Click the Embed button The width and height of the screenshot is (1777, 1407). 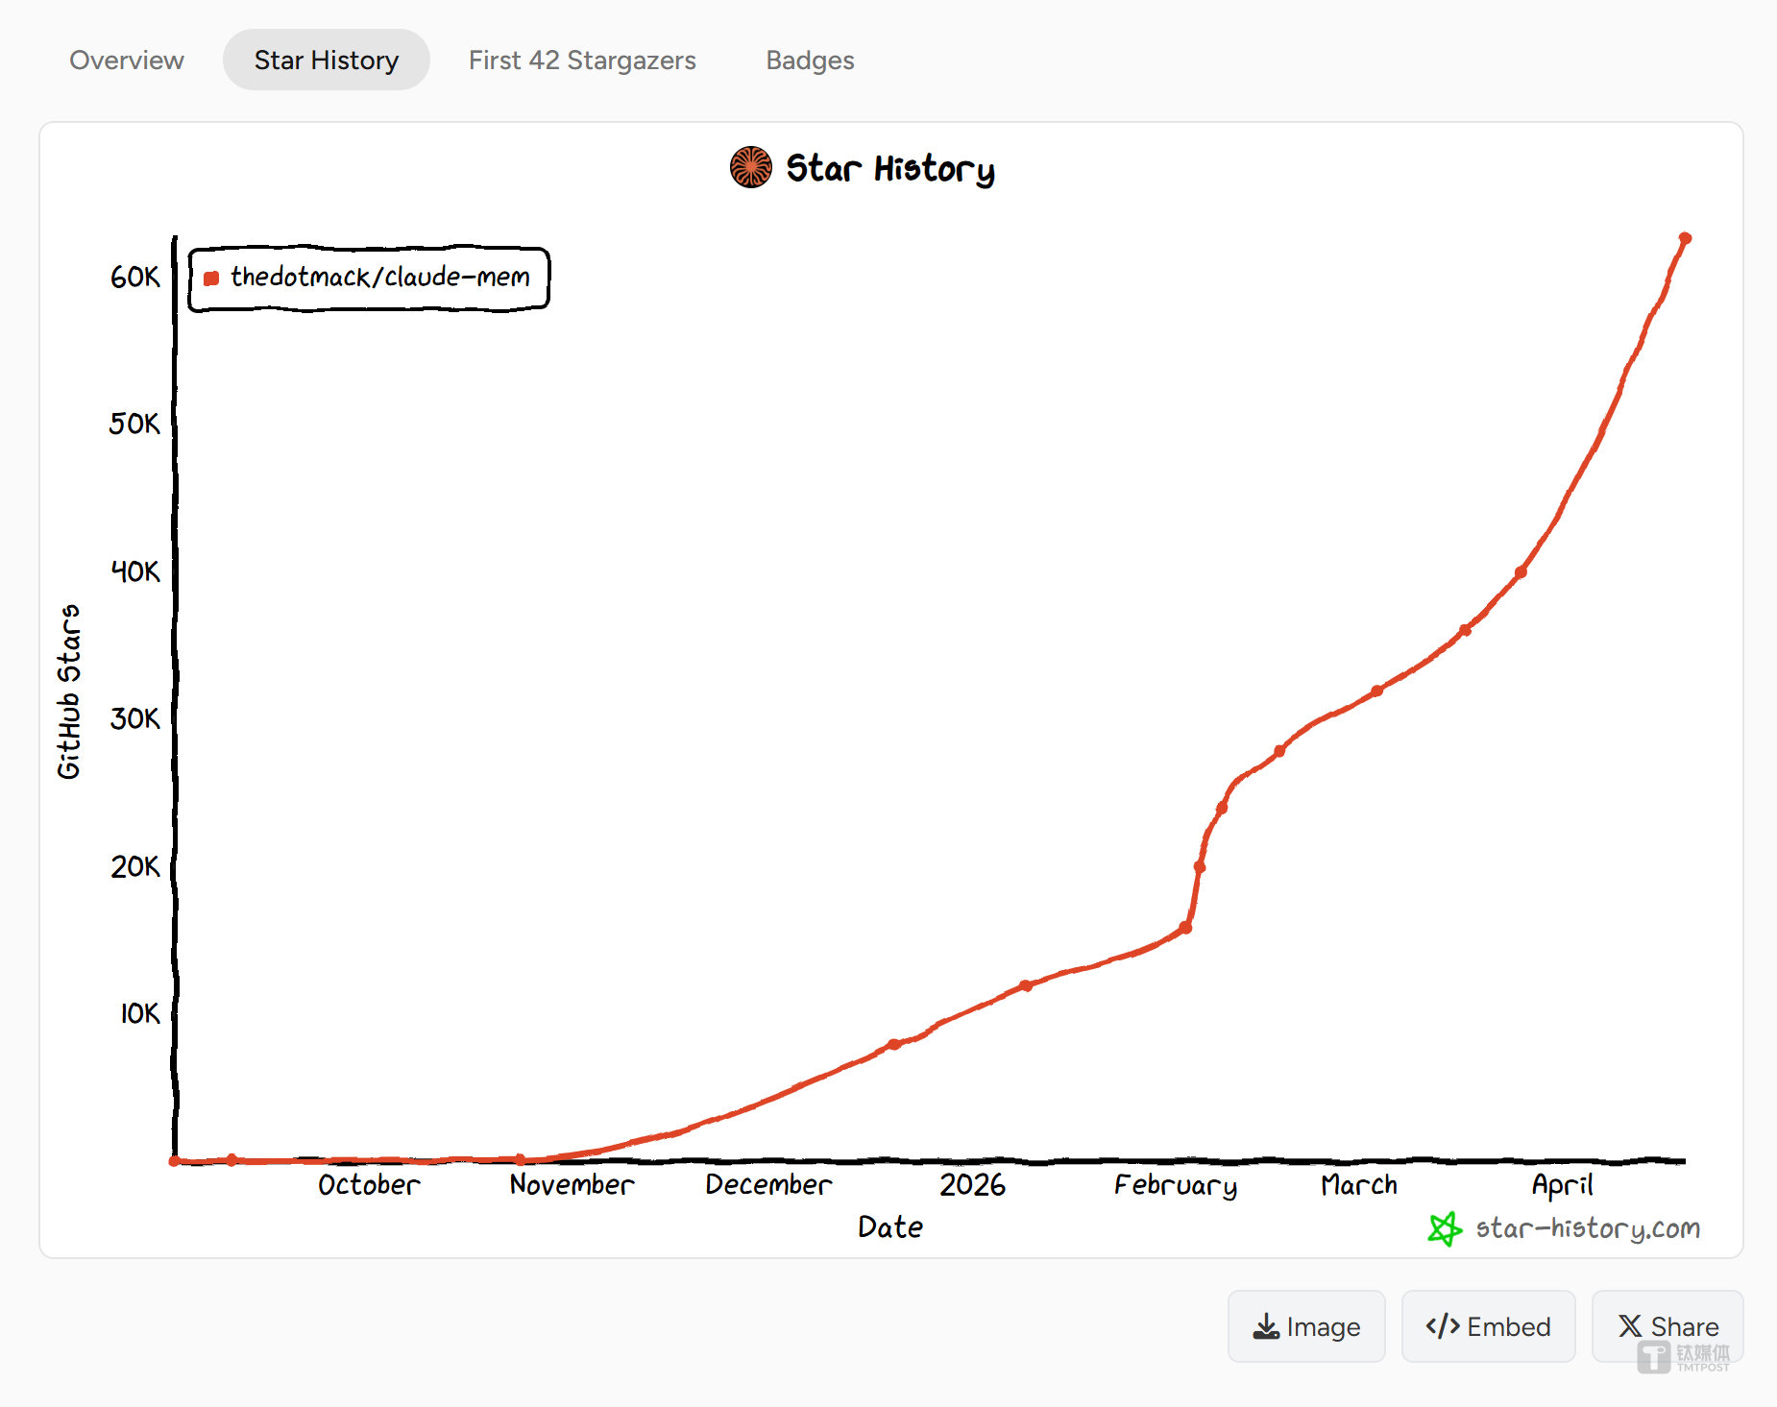(1488, 1326)
